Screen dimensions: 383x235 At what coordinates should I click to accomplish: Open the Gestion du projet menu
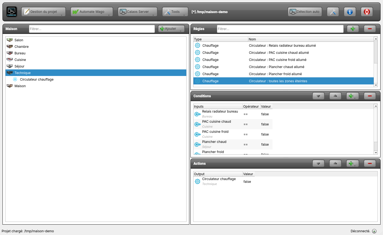pyautogui.click(x=43, y=12)
